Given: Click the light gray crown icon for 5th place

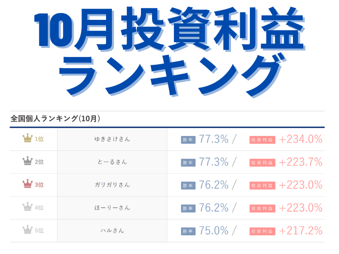Looking at the screenshot, I should pos(27,230).
